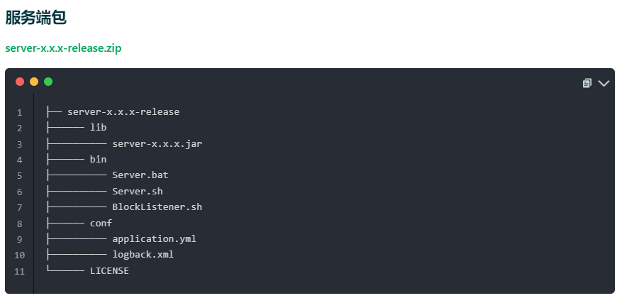Click the yellow dot in code header
The width and height of the screenshot is (622, 303).
point(34,82)
